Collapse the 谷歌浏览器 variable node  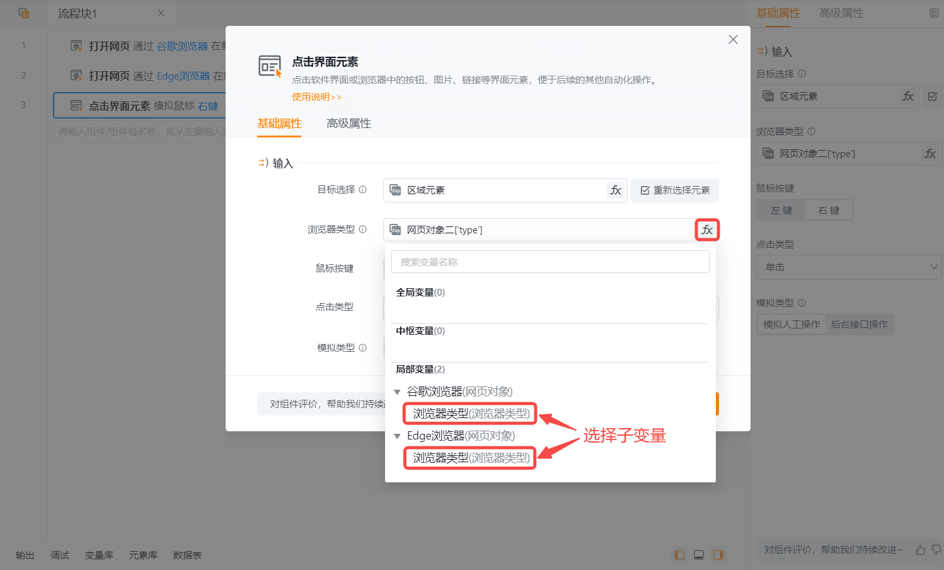pos(397,392)
